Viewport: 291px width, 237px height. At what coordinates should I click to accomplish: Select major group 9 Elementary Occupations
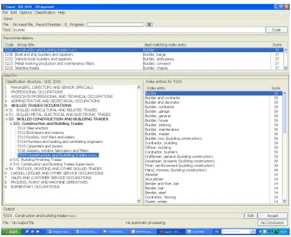click(x=35, y=187)
